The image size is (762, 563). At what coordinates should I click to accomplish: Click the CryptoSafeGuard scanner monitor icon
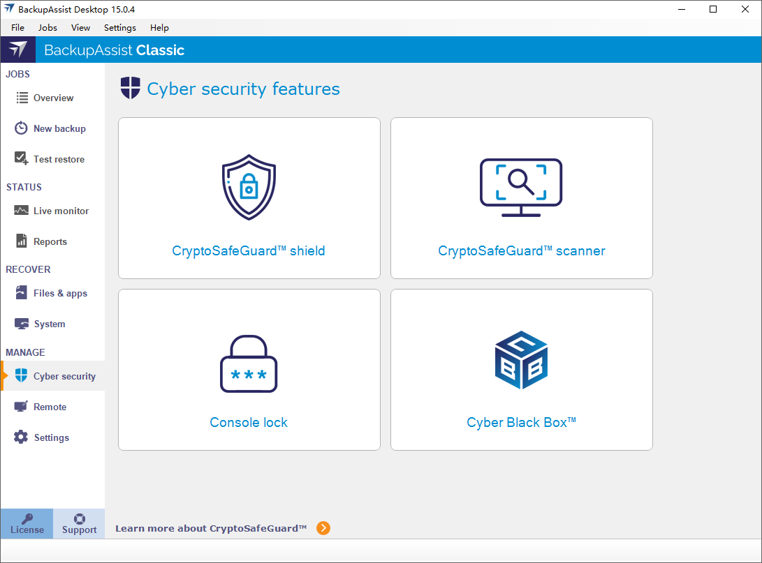click(521, 188)
